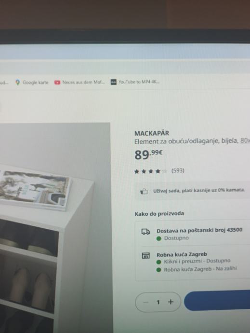Screen dimensions: 250x333
Task: Decrease quantity with minus button
Action: [145, 302]
